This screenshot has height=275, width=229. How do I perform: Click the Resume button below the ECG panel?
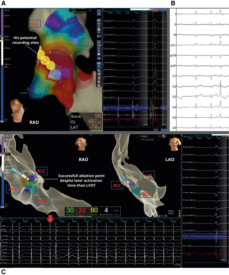[x=164, y=130]
